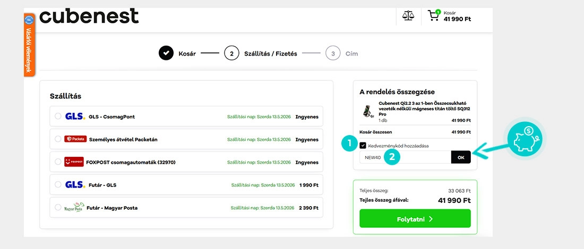584x249 pixels.
Task: Toggle Kedvezménykód hozzáadása checkbox
Action: [x=363, y=146]
